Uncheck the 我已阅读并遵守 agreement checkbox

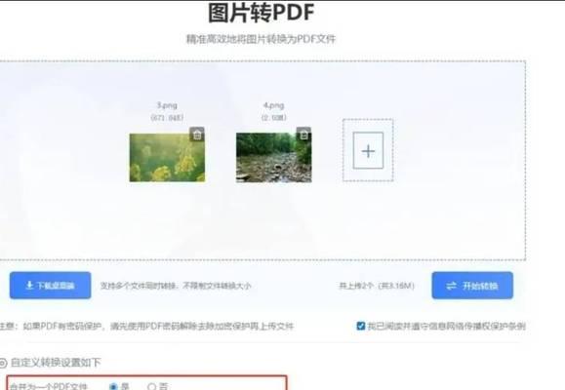[361, 326]
